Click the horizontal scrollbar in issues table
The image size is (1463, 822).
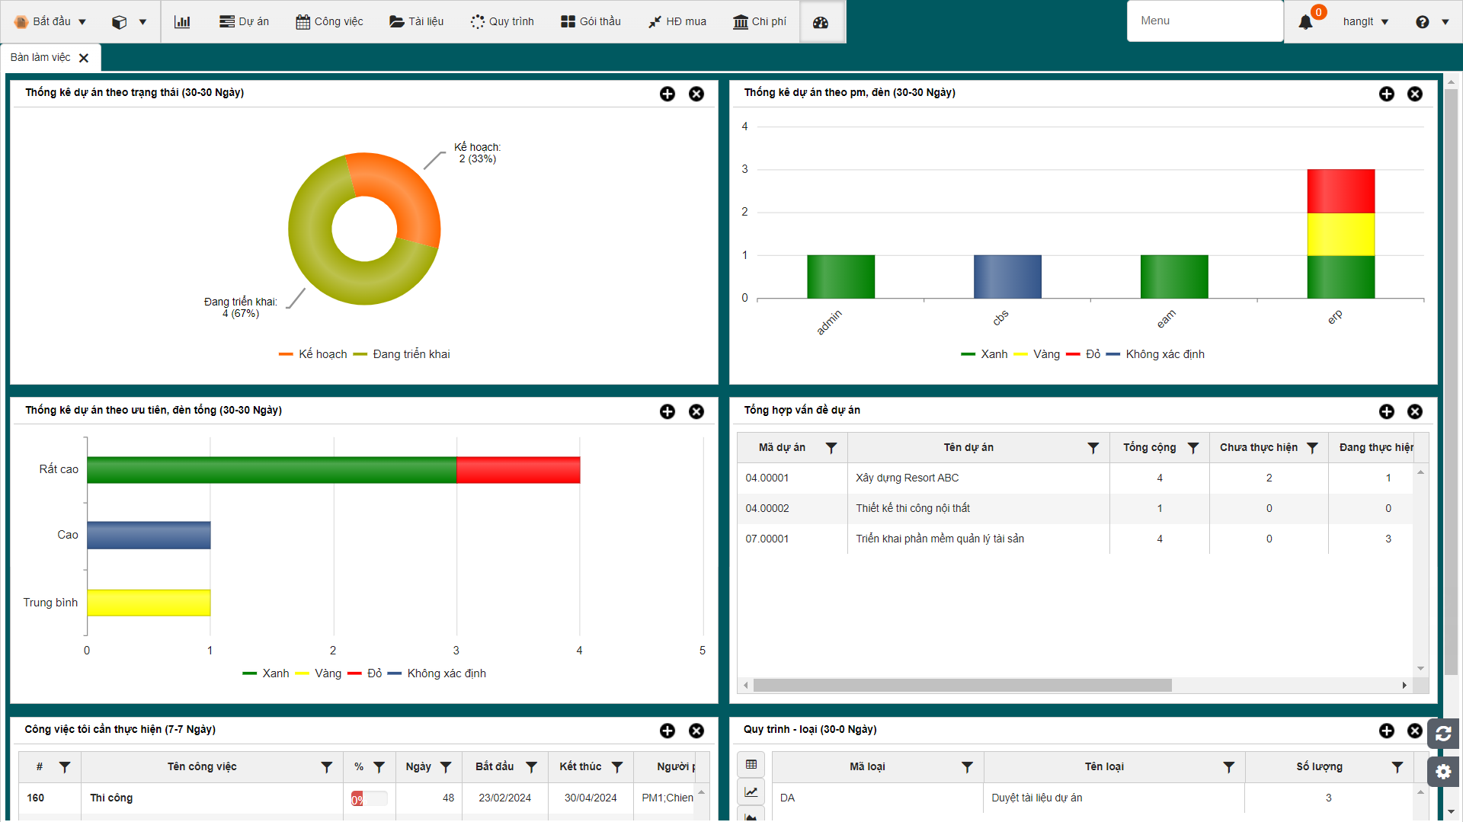tap(962, 686)
